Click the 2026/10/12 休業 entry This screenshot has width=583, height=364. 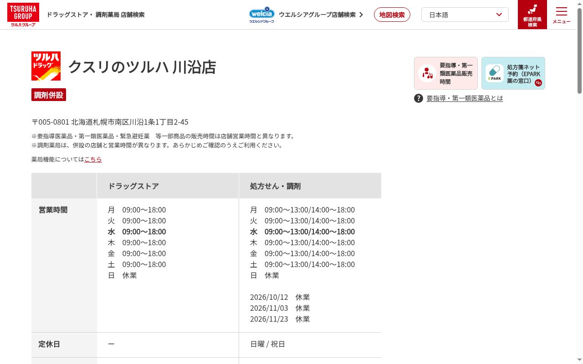click(x=280, y=297)
